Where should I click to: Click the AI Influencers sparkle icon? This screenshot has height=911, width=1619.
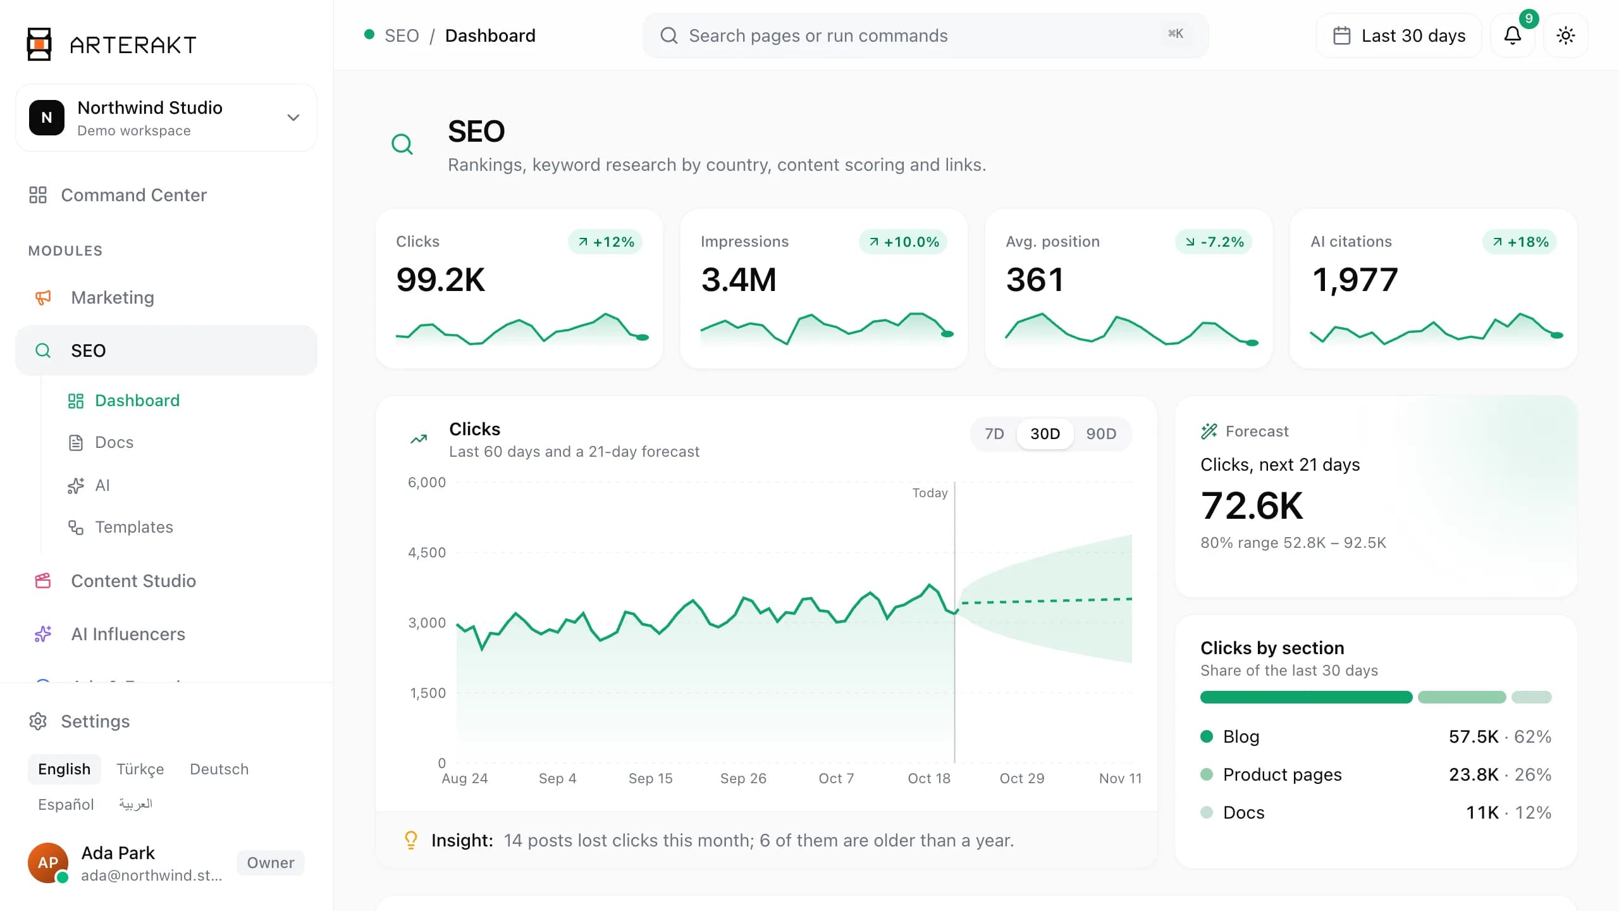point(43,634)
